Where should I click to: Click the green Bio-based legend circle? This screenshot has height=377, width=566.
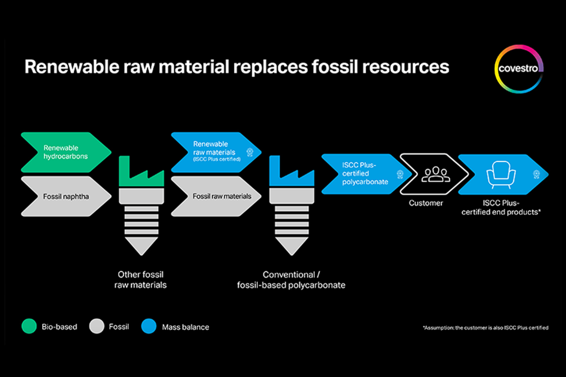click(x=29, y=326)
